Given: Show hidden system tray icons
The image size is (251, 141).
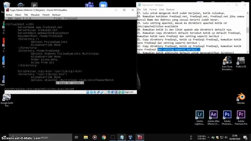Looking at the screenshot, I should [x=208, y=137].
